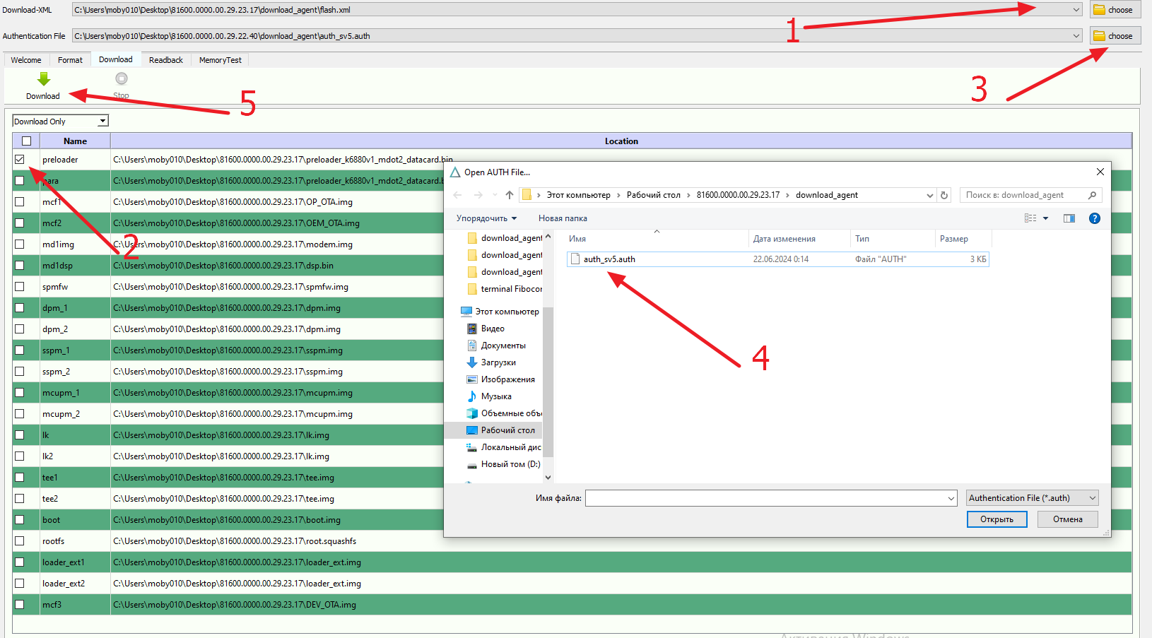Click the Stop icon in toolbar

122,78
